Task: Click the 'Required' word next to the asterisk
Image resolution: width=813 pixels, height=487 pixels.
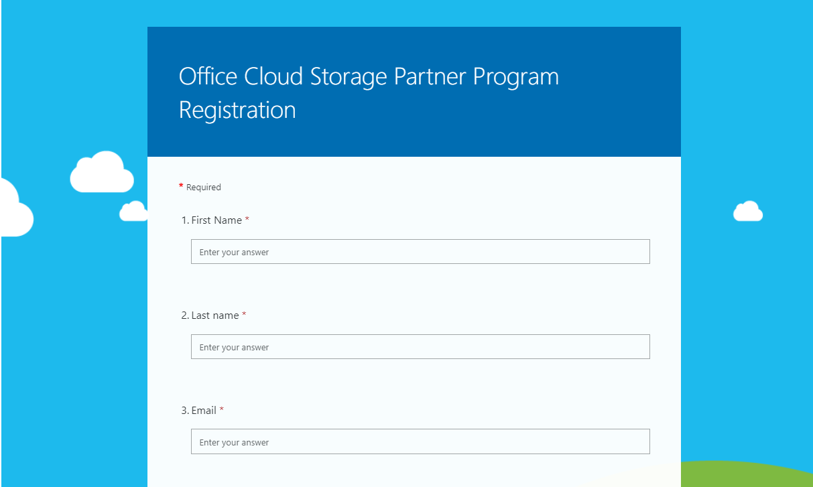Action: 204,187
